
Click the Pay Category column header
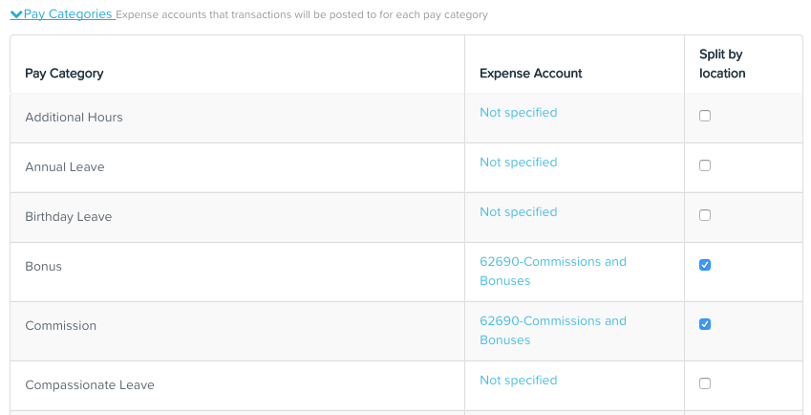click(64, 74)
